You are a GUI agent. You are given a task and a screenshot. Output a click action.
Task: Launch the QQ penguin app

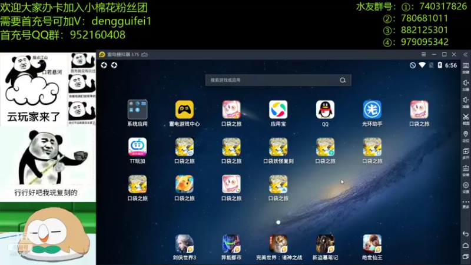coord(325,110)
